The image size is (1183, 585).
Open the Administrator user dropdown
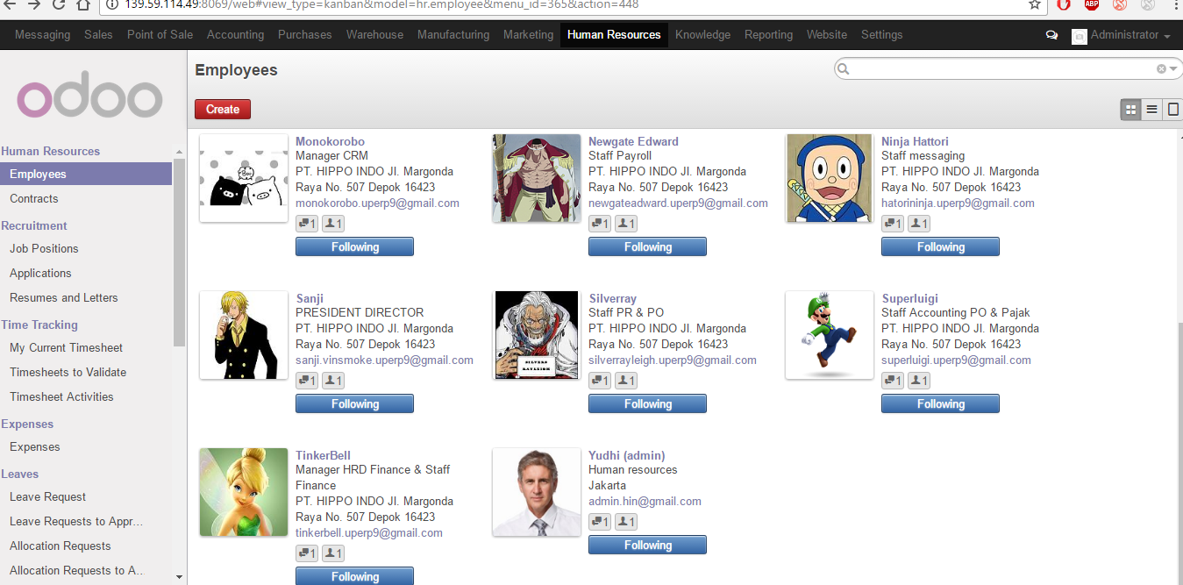[1122, 35]
